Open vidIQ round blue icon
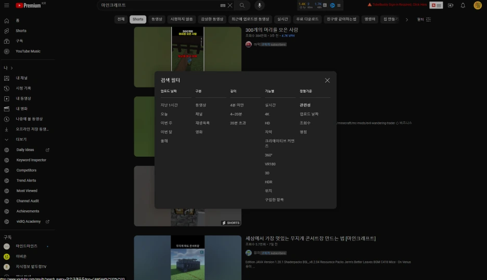This screenshot has width=487, height=280. click(332, 5)
